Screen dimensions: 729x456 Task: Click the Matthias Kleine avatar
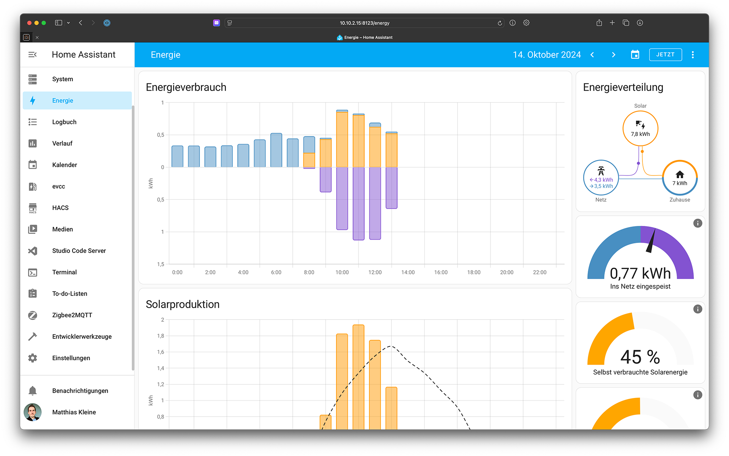[x=33, y=412]
